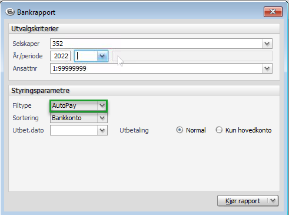Click the Ansattnr label

(25, 68)
